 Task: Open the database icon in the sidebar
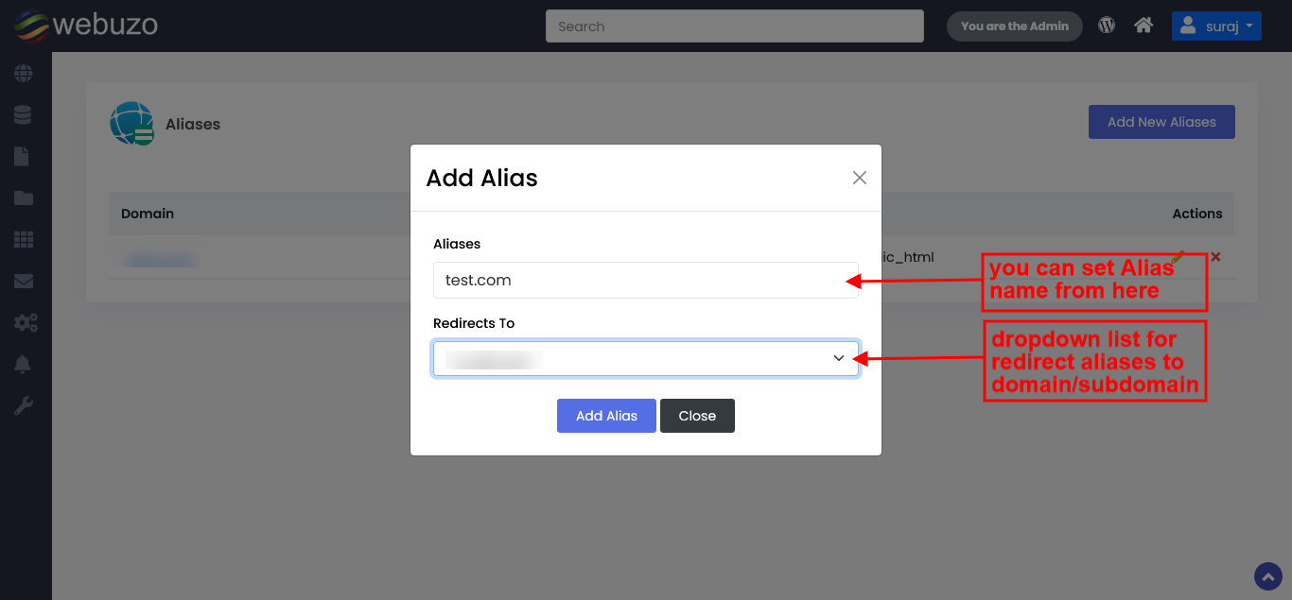point(23,114)
